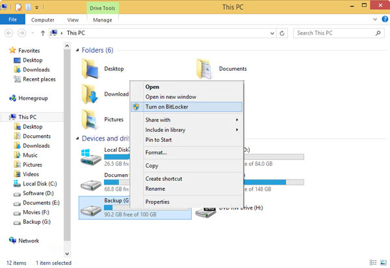Collapse the Folders (6) group
390x268 pixels.
[x=77, y=50]
